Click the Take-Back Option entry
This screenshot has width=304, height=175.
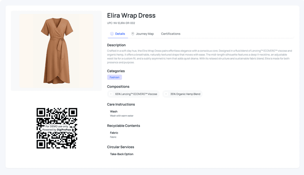click(122, 154)
